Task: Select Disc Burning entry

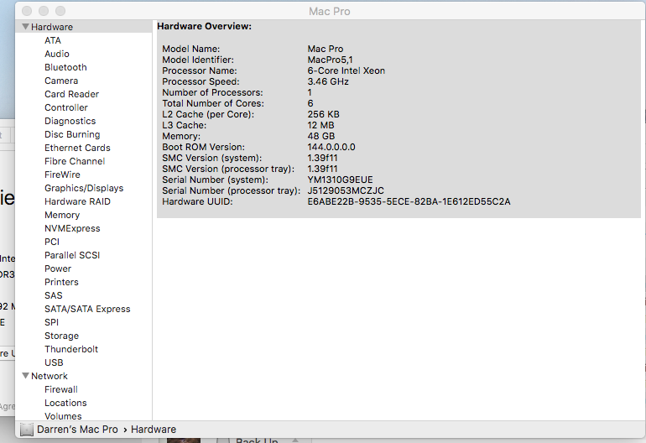Action: (72, 134)
